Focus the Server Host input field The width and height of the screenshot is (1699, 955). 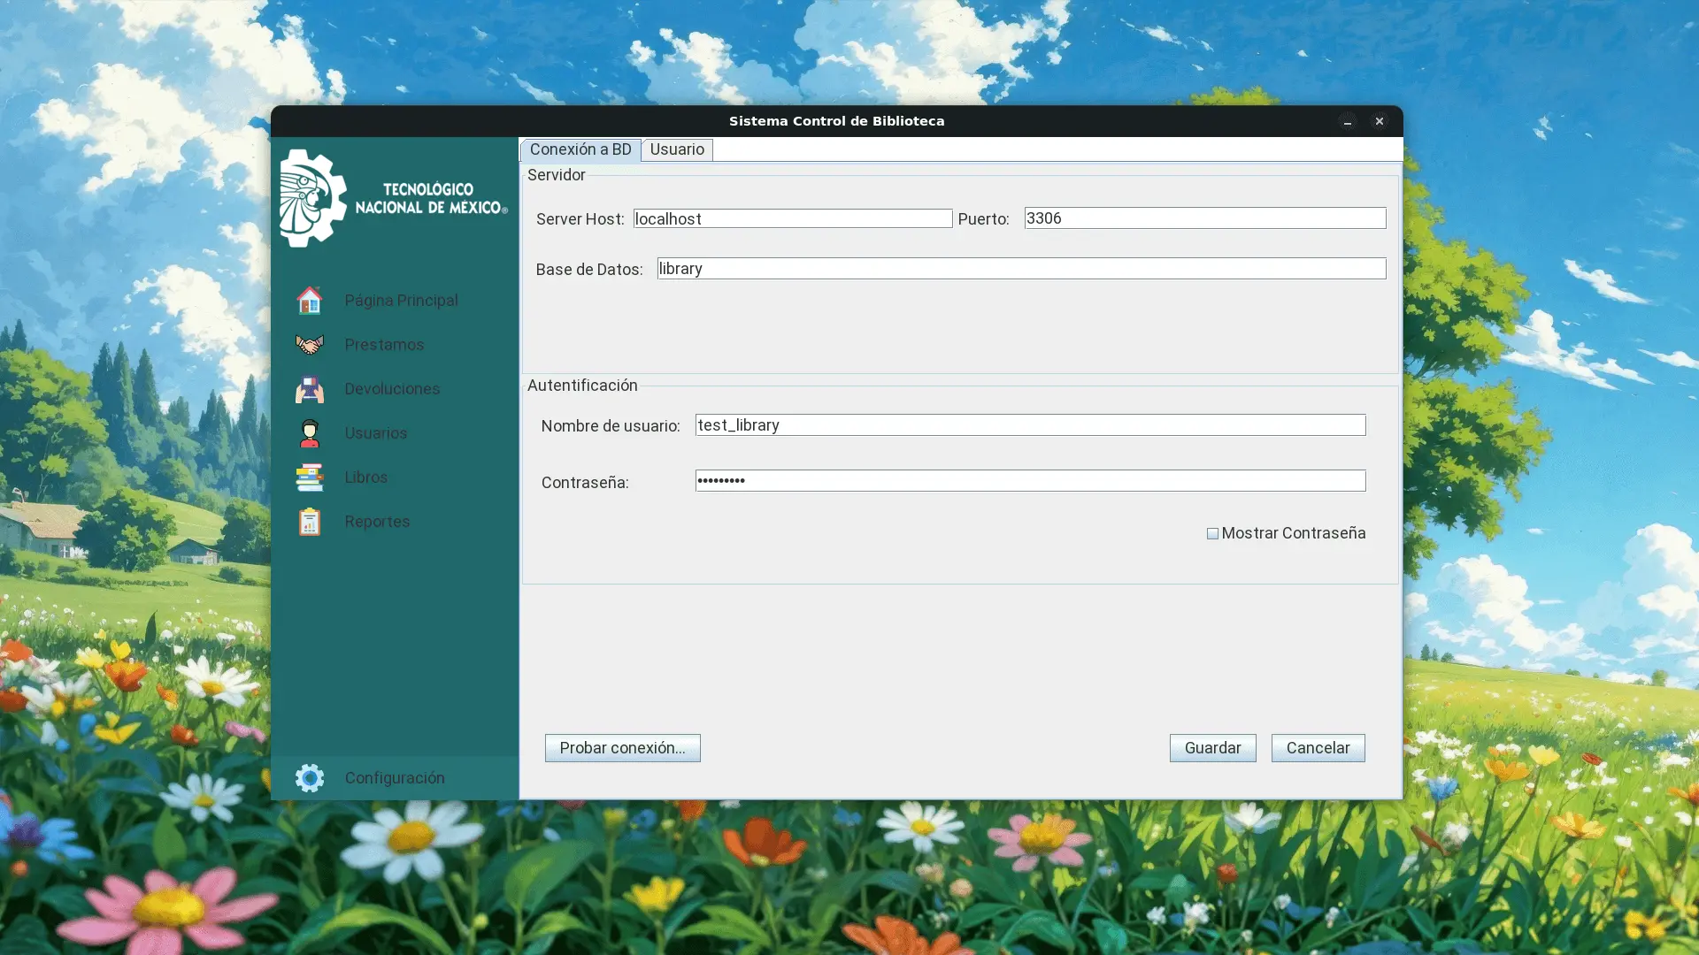pos(793,218)
